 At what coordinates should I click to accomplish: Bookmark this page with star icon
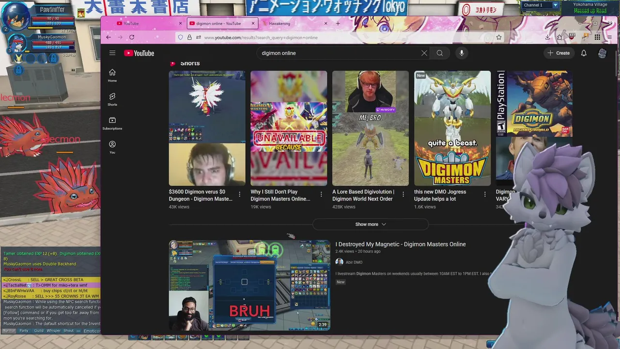pos(499,37)
